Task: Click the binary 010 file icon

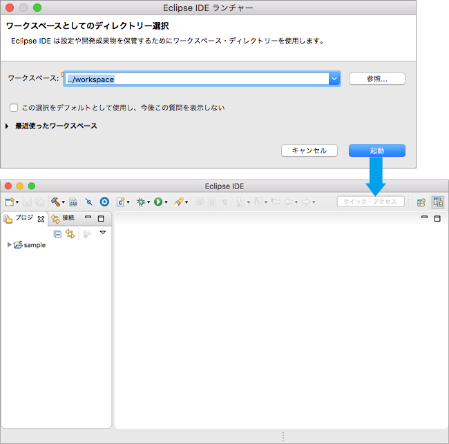Action: click(73, 202)
